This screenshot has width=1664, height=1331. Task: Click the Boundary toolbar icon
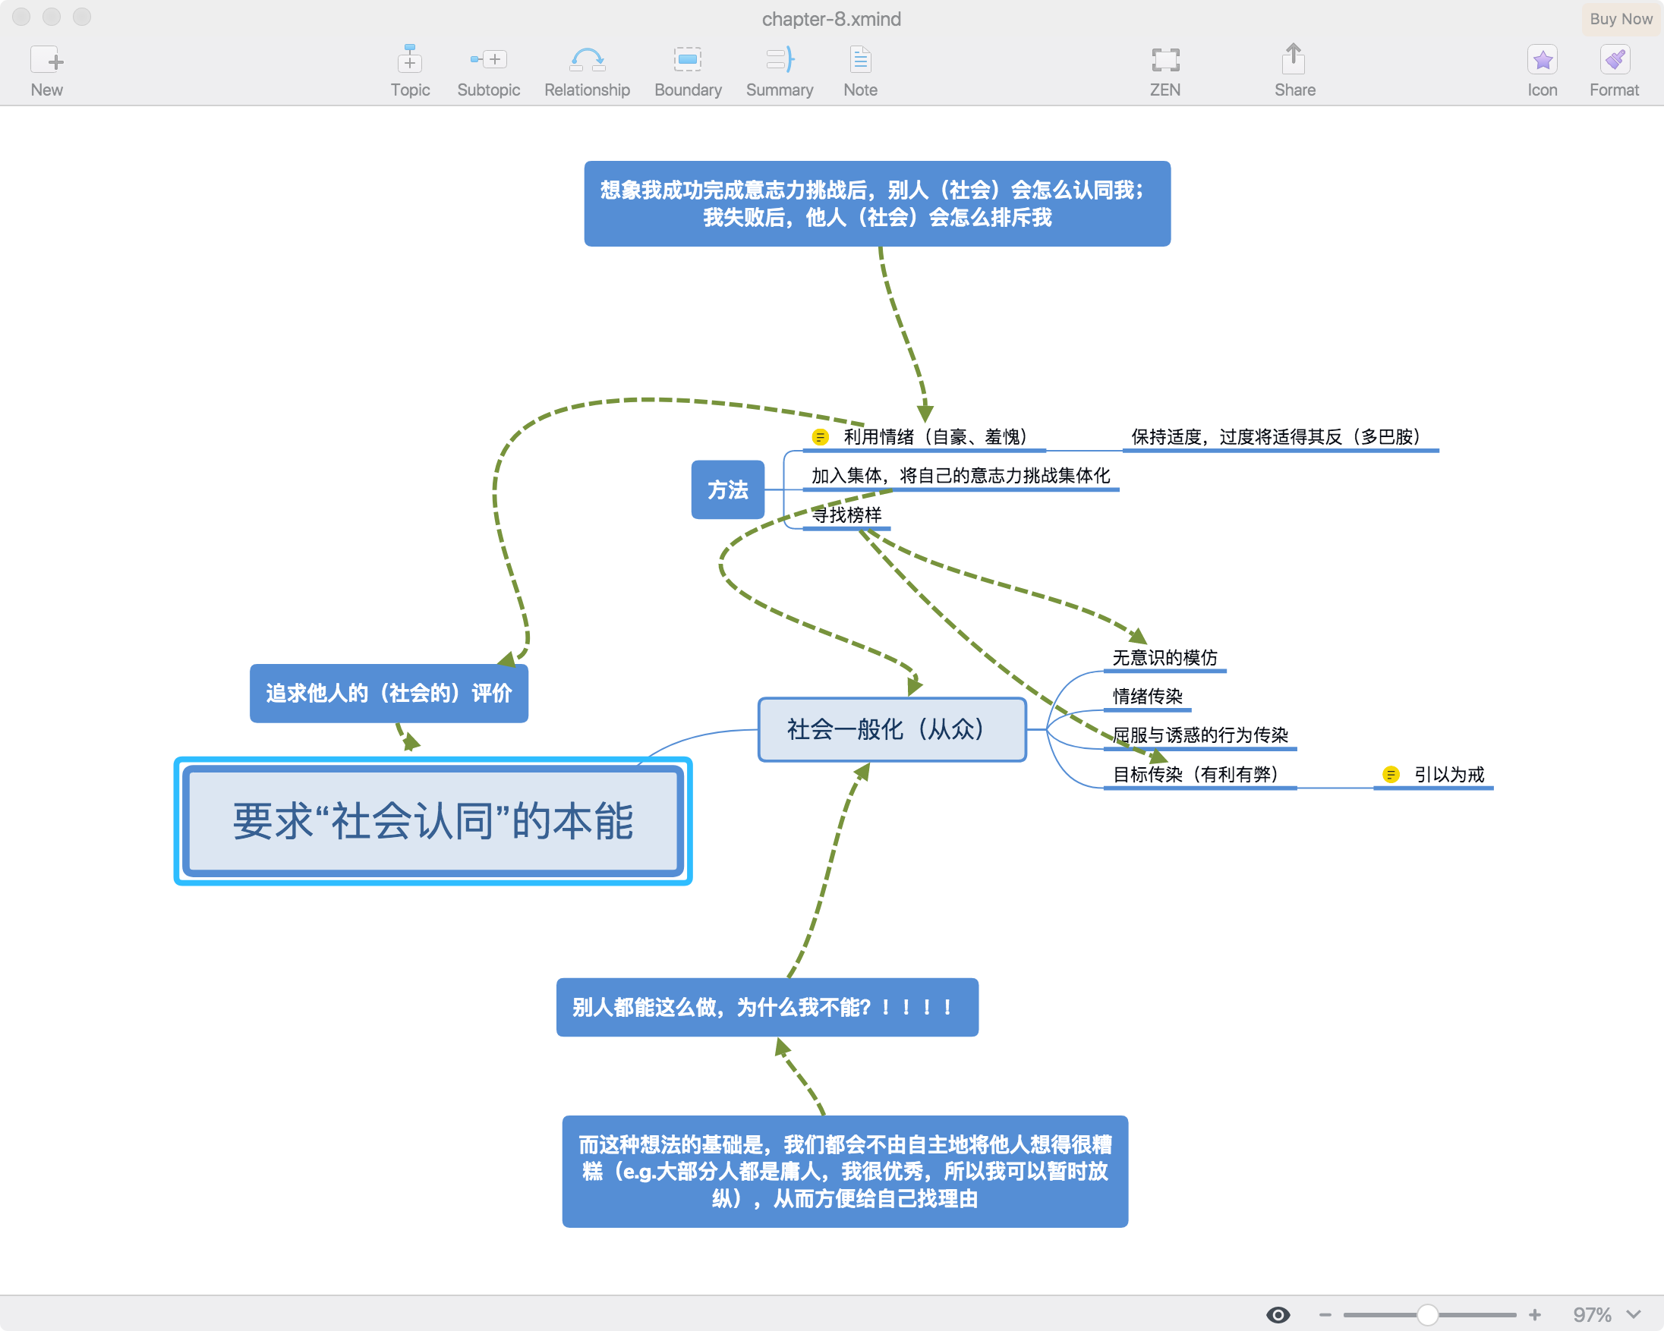[687, 60]
